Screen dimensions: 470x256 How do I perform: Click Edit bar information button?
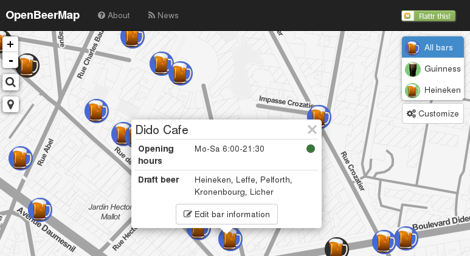click(226, 214)
